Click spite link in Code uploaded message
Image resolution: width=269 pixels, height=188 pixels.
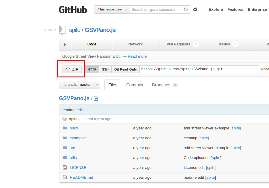(216, 158)
